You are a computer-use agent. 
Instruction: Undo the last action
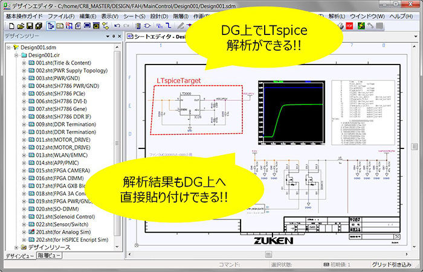117,26
